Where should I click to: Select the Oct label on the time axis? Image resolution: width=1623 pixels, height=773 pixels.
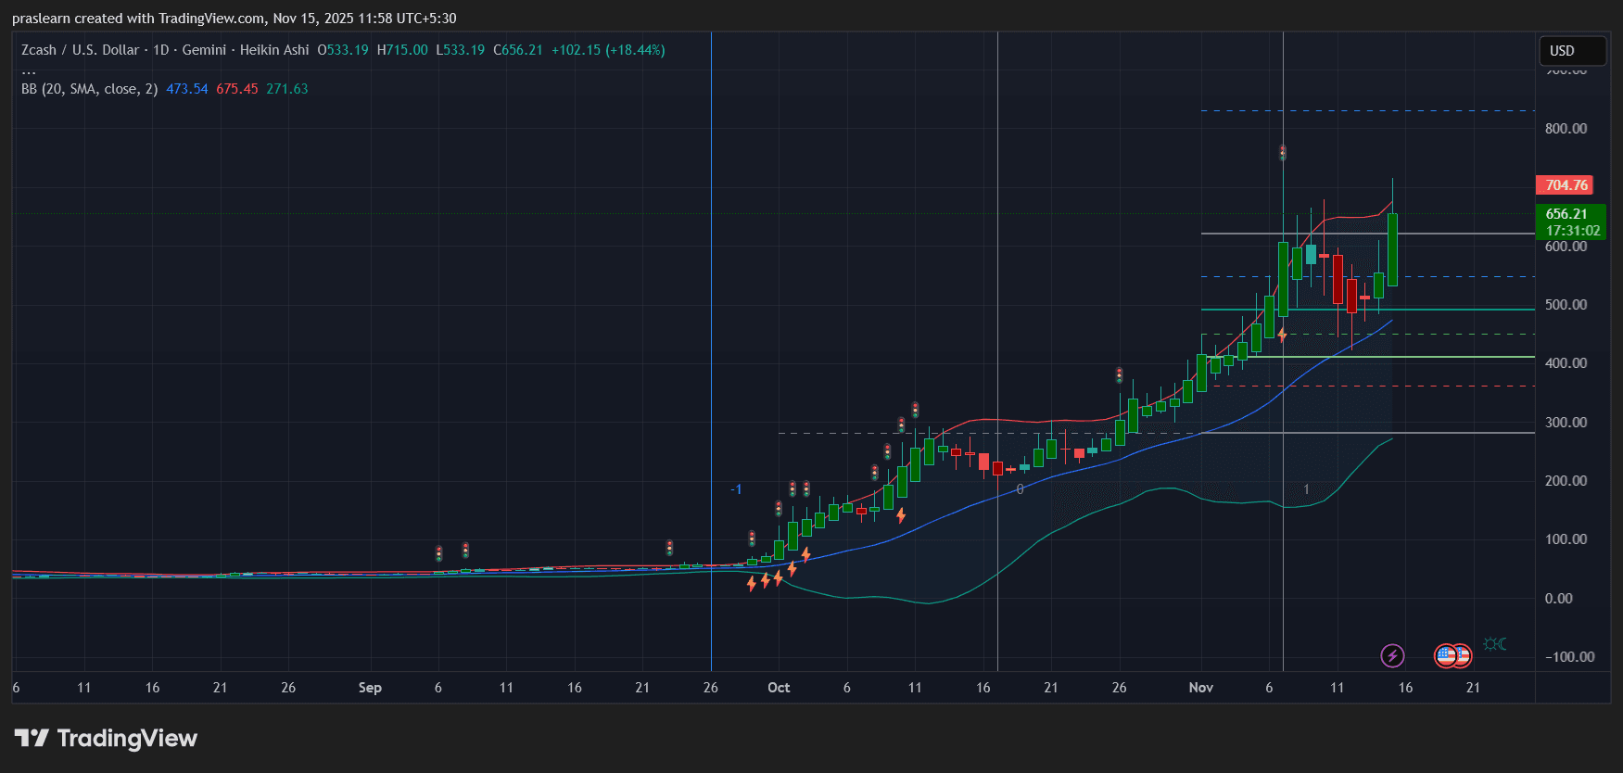[x=779, y=688]
